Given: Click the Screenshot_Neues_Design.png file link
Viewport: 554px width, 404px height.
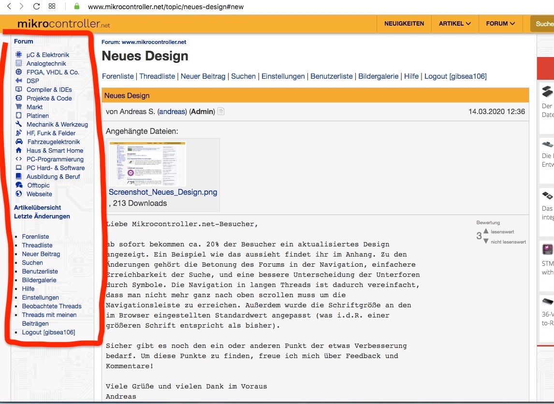Looking at the screenshot, I should 163,192.
